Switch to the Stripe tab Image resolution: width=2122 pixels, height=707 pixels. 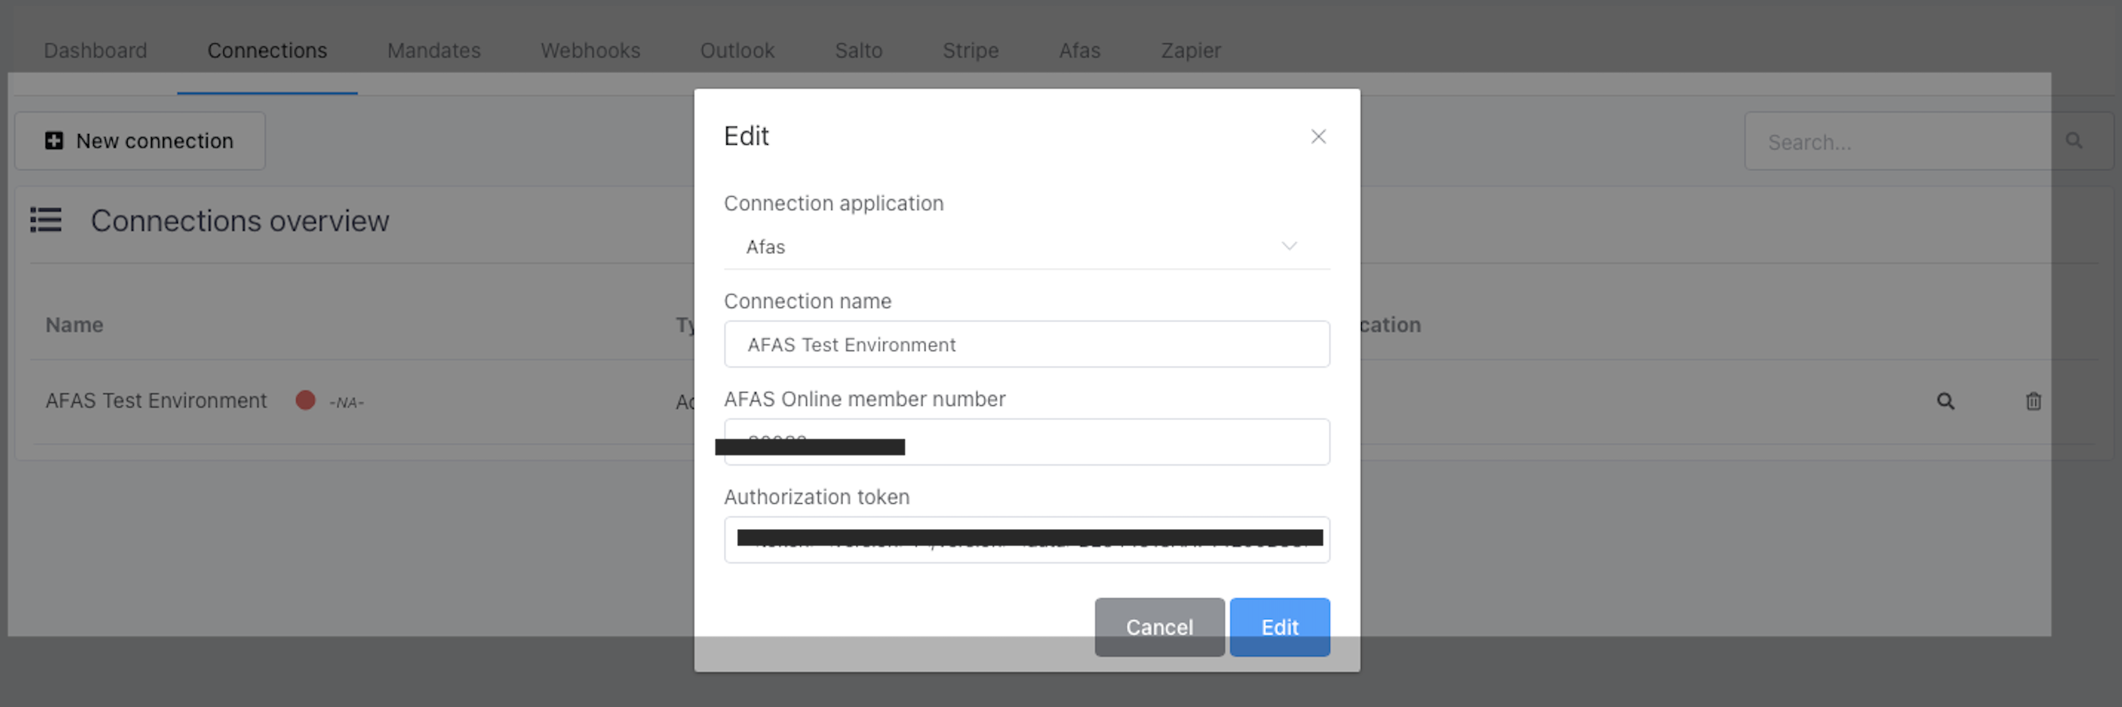coord(970,50)
